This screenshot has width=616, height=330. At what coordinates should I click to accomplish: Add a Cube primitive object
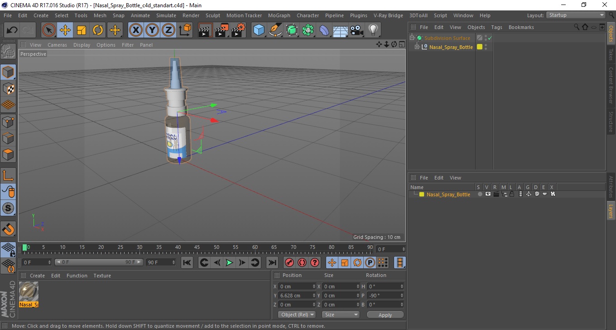pyautogui.click(x=259, y=30)
